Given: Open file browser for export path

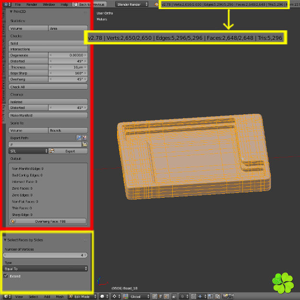Looking at the screenshot, I should coord(84,144).
